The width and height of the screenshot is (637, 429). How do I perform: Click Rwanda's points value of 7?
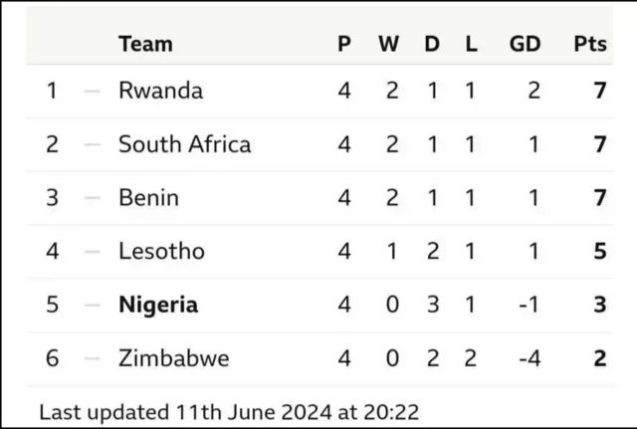[x=599, y=91]
